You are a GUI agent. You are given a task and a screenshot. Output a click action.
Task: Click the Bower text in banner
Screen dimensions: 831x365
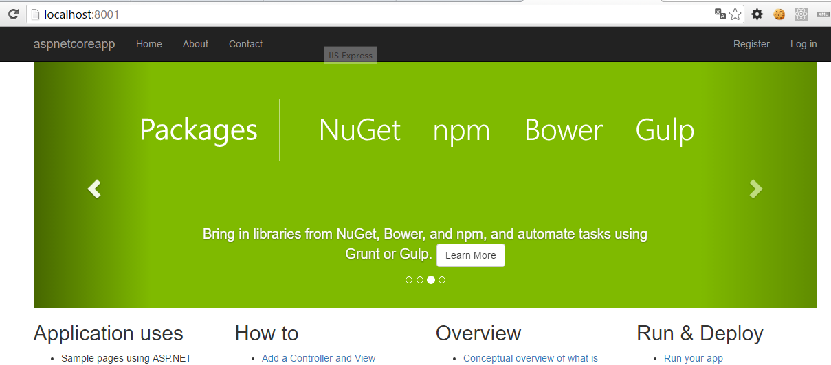tap(564, 130)
